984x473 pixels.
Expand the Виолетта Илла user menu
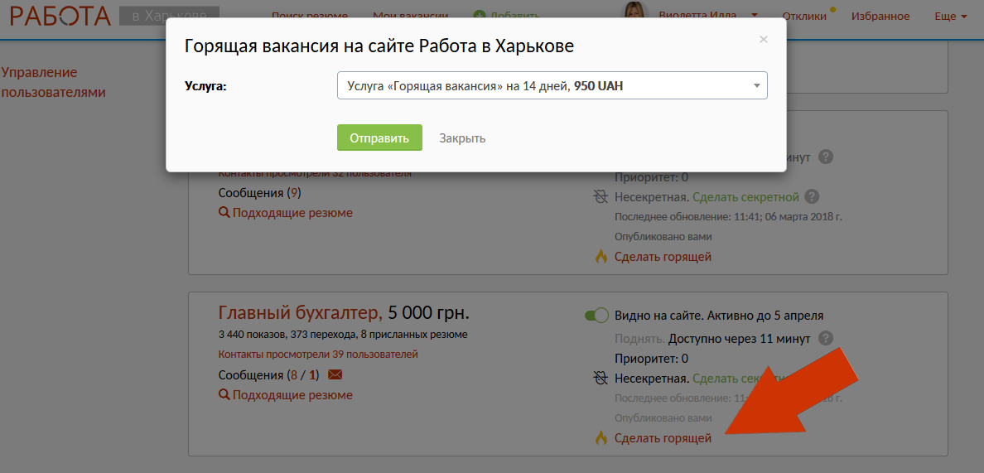708,16
